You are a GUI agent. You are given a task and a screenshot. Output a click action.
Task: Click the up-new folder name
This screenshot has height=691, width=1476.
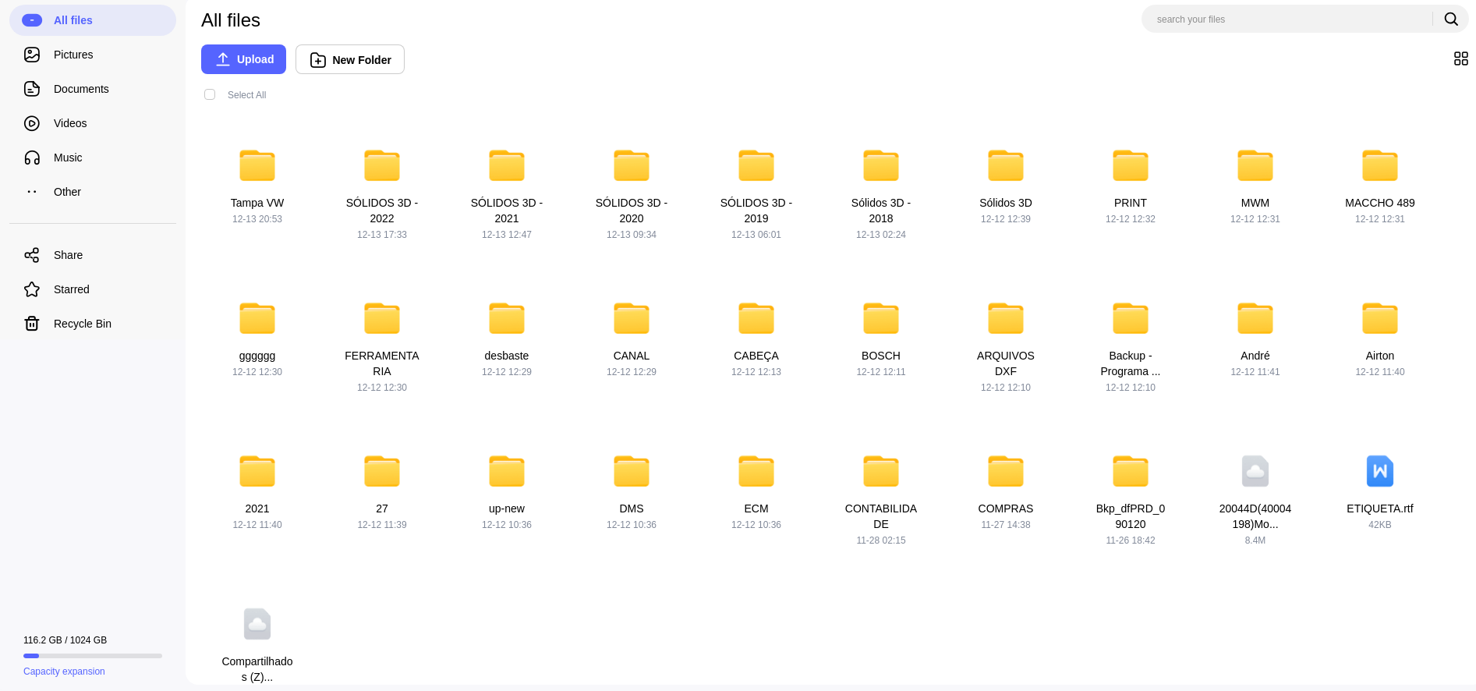pyautogui.click(x=507, y=509)
